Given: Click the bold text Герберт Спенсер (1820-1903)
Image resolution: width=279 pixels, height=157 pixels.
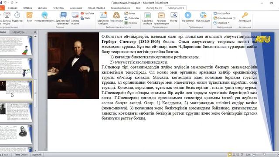Looking at the screenshot, I should (x=131, y=42).
